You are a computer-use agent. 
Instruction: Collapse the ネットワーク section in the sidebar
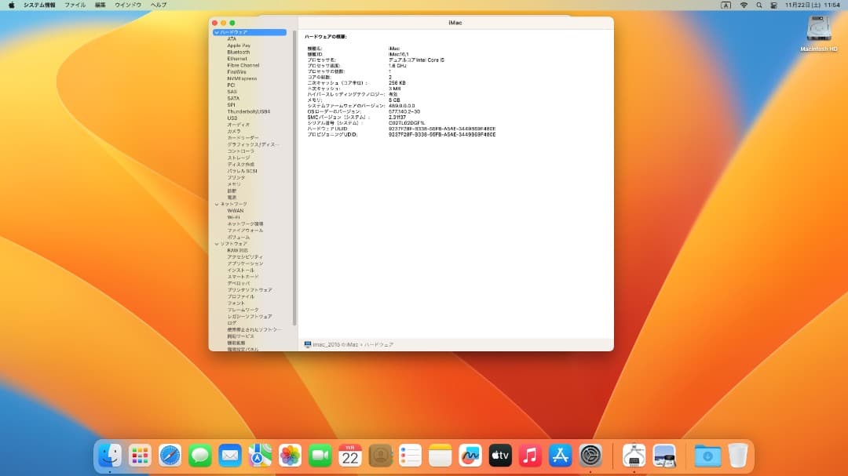(x=215, y=202)
